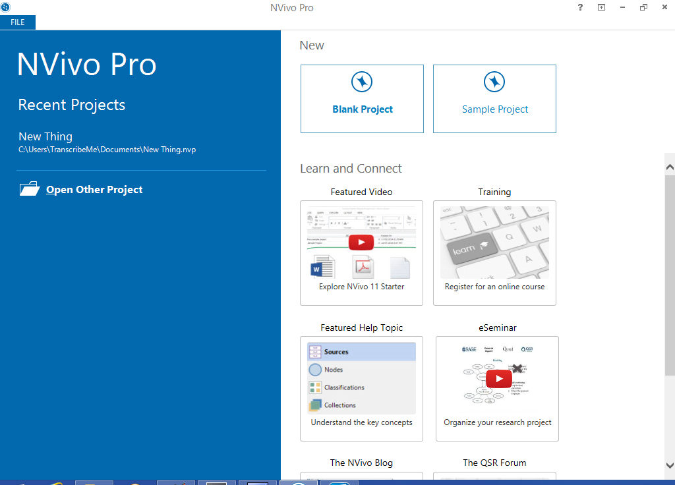Click the scrollbar down arrow
This screenshot has width=675, height=485.
point(670,465)
